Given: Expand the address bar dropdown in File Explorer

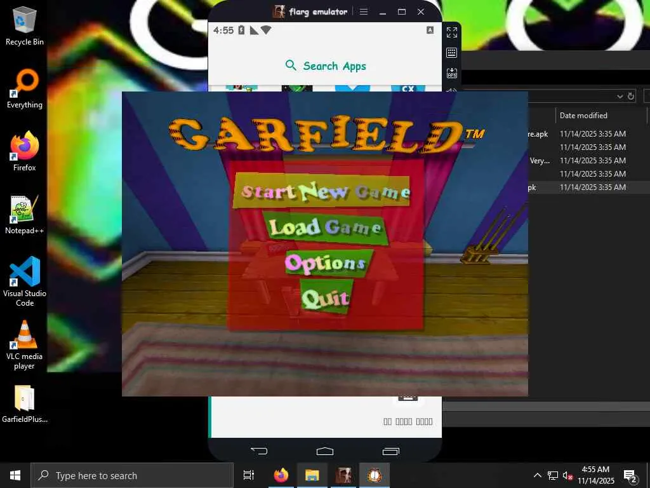Looking at the screenshot, I should click(620, 97).
